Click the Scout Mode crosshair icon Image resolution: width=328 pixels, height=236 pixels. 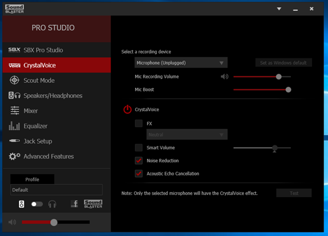click(x=14, y=80)
